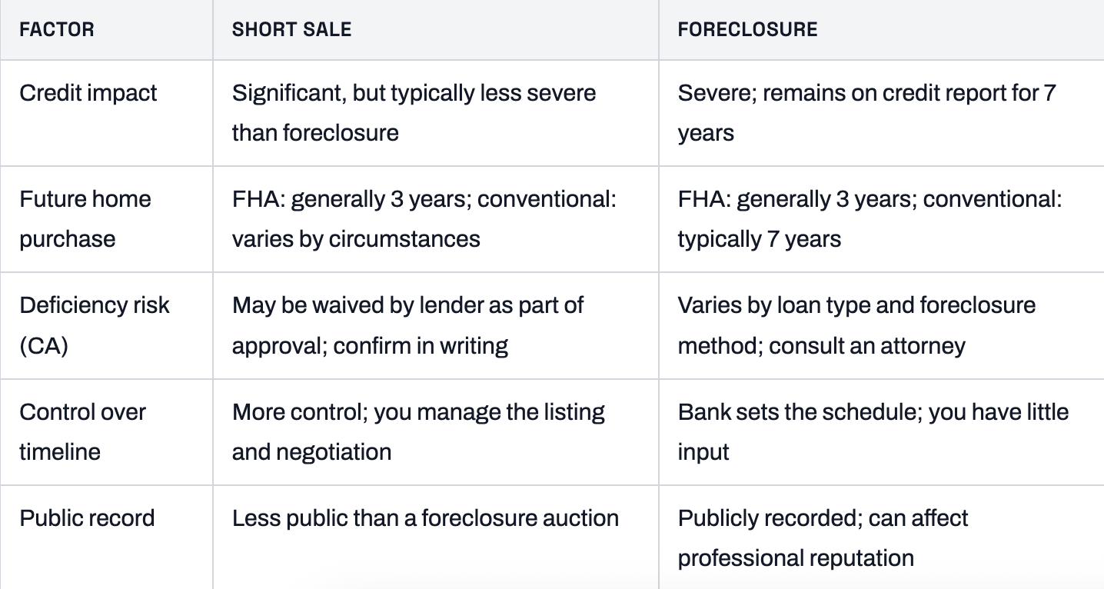Viewport: 1104px width, 589px height.
Task: Click the 'Bank sets the schedule' cell
Action: (881, 431)
